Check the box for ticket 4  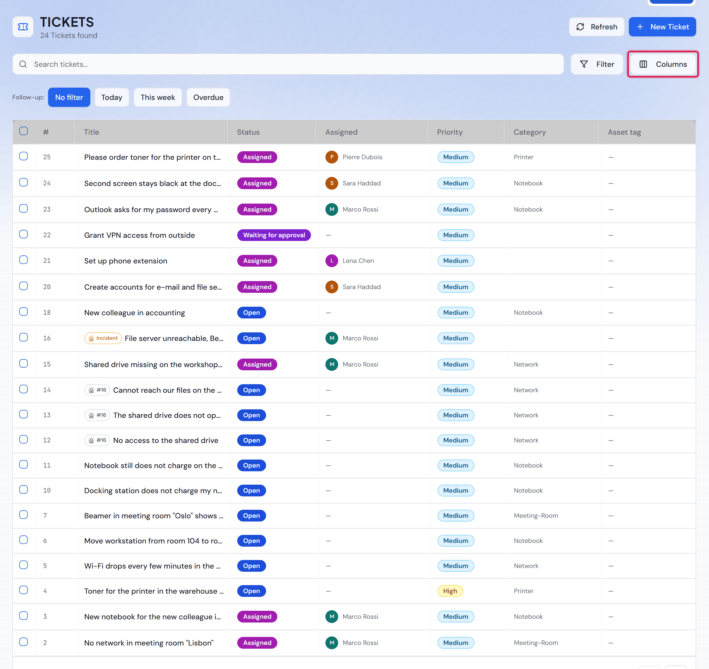pos(24,590)
